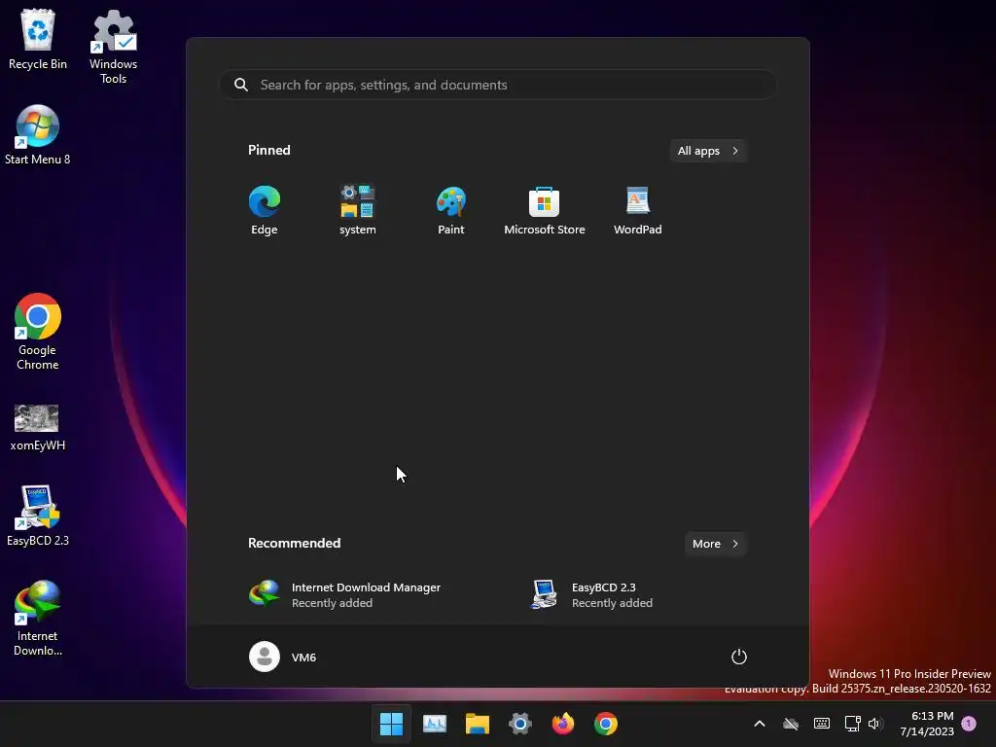Click the Windows Start button on taskbar
Viewport: 996px width, 747px height.
[x=391, y=724]
